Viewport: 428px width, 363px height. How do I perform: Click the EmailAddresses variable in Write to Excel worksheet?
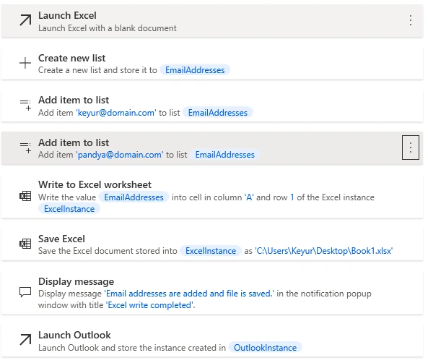pyautogui.click(x=134, y=197)
